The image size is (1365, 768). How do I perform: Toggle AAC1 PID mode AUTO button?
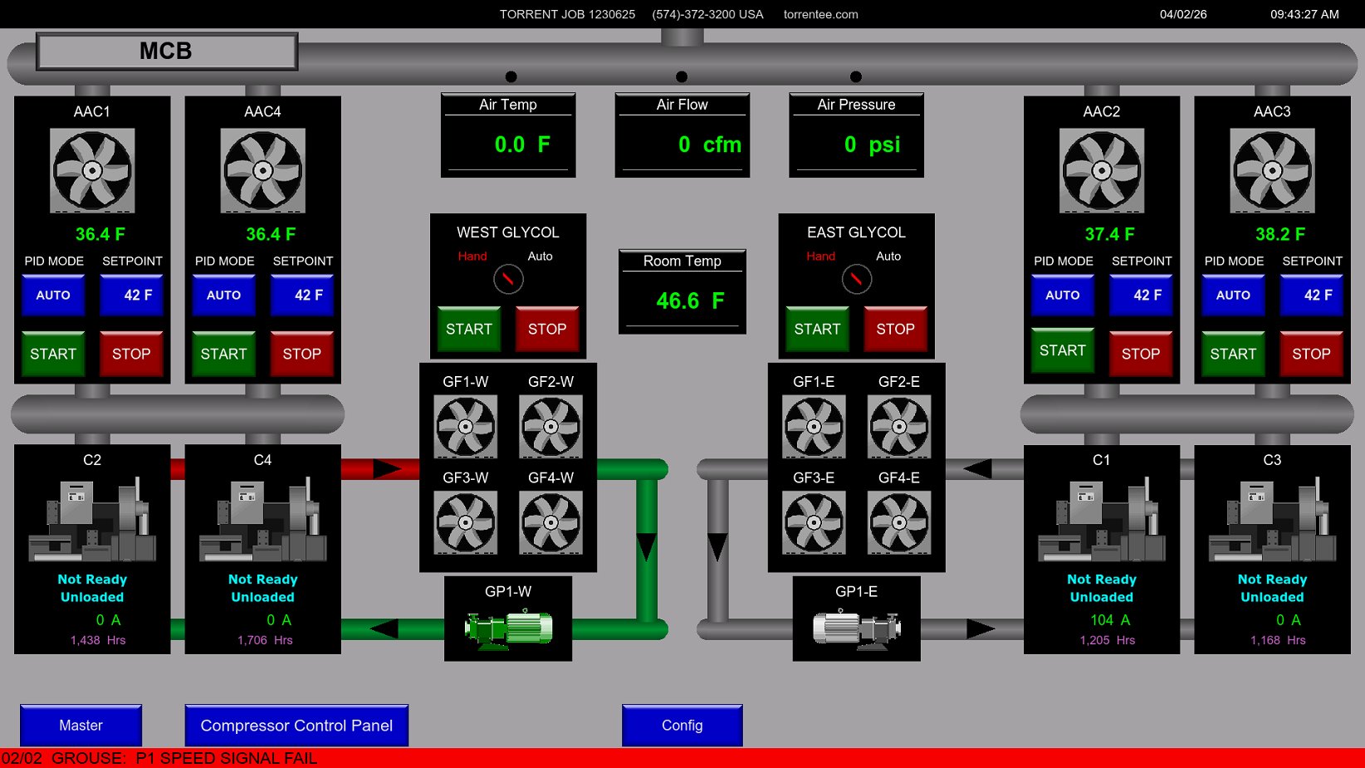pos(53,295)
